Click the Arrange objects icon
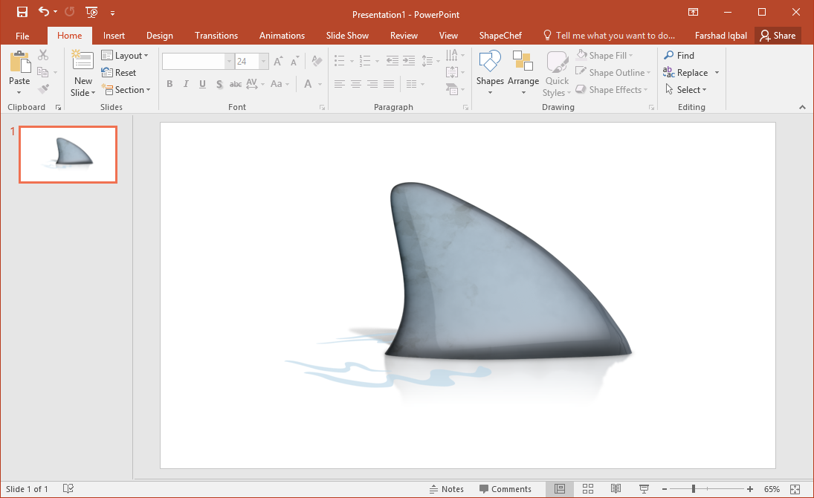This screenshot has height=498, width=814. (x=523, y=73)
